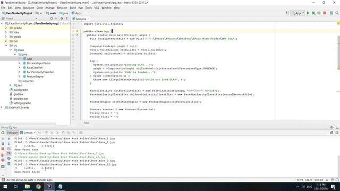Mute breakpoints icon in Debug sidebar
This screenshot has width=340, height=191.
pyautogui.click(x=3, y=160)
